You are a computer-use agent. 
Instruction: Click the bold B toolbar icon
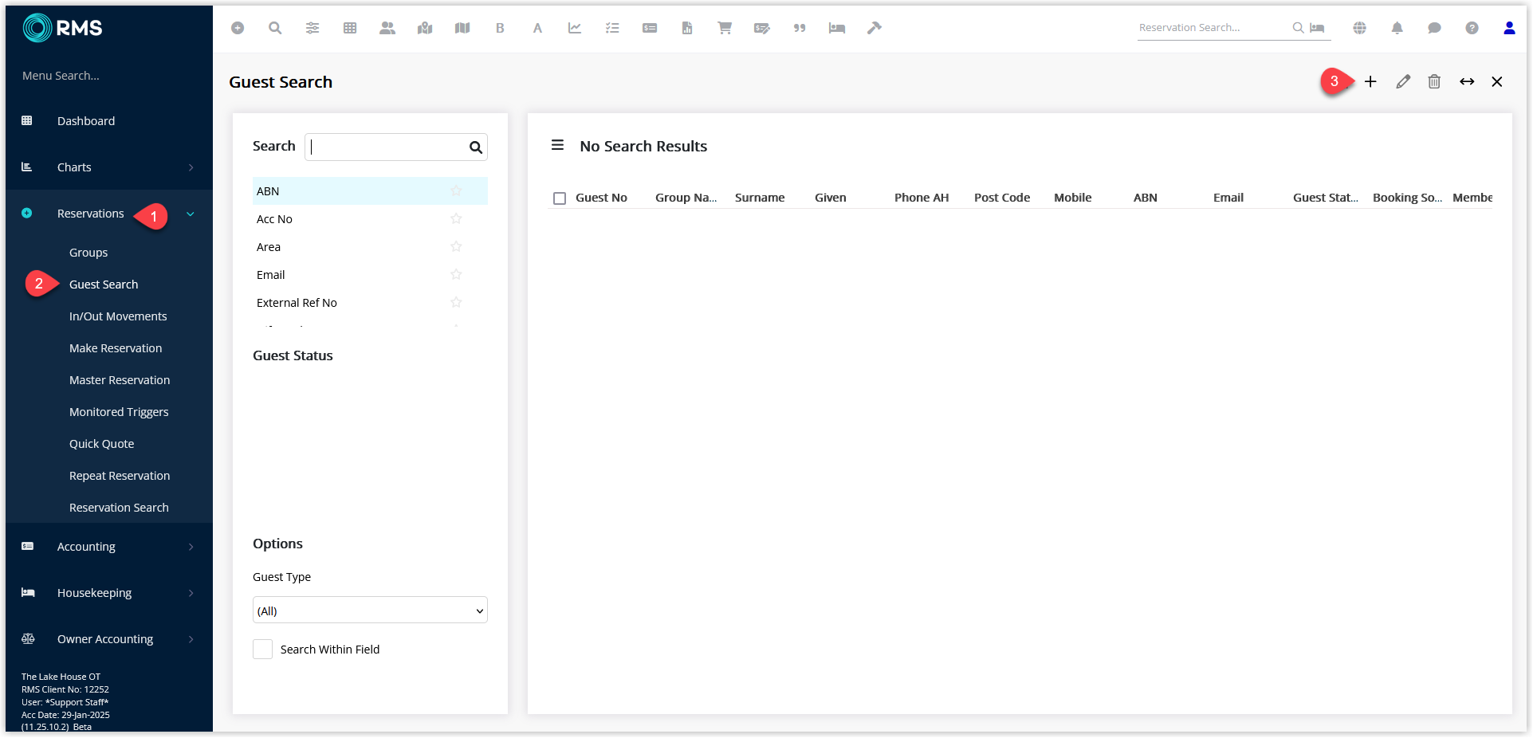tap(500, 28)
